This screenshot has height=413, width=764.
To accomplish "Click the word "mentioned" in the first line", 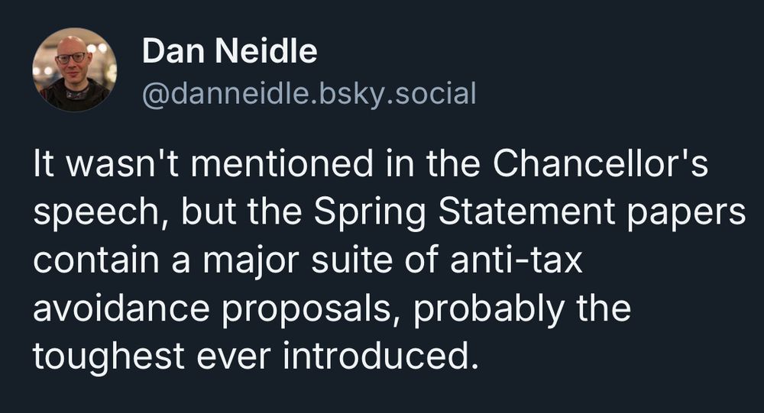I will [282, 163].
